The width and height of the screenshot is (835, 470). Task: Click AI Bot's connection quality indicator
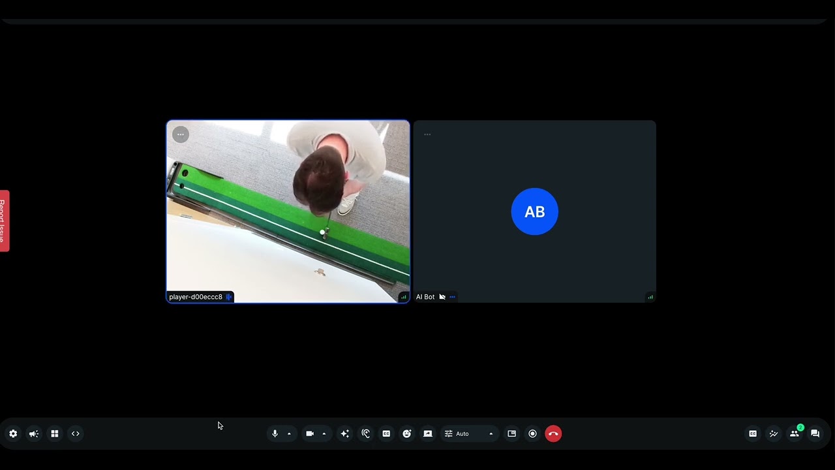tap(650, 297)
